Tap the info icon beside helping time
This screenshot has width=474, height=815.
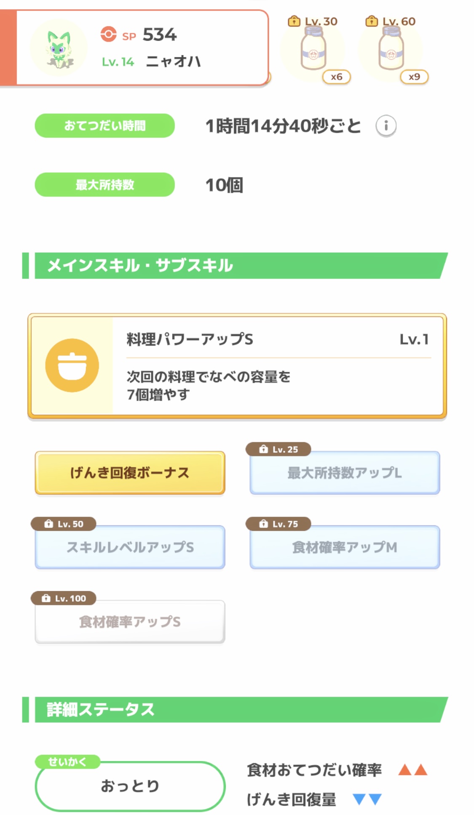point(386,125)
